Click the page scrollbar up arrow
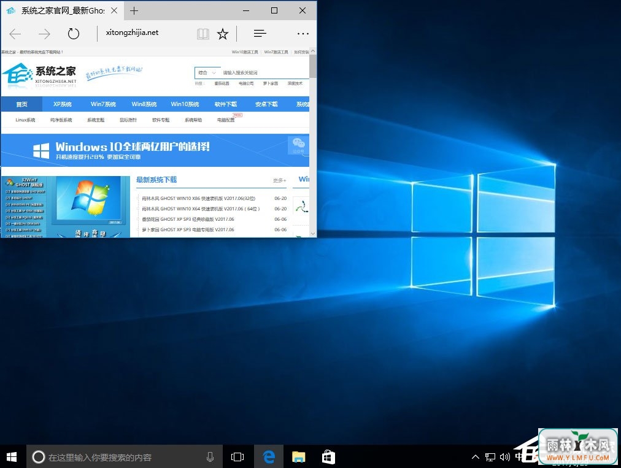621x468 pixels. pyautogui.click(x=313, y=52)
